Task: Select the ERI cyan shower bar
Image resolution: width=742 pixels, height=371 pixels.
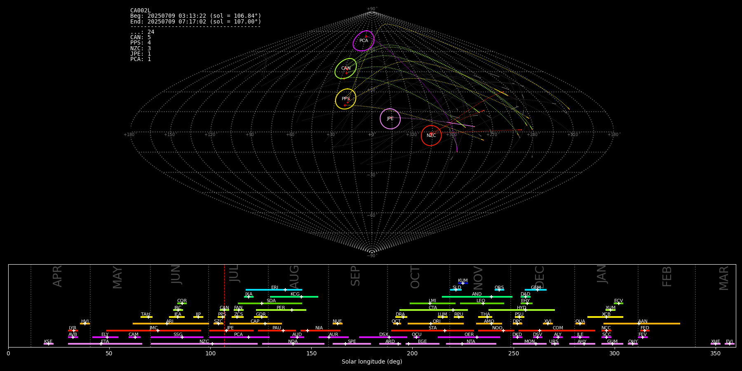Action: coord(274,290)
